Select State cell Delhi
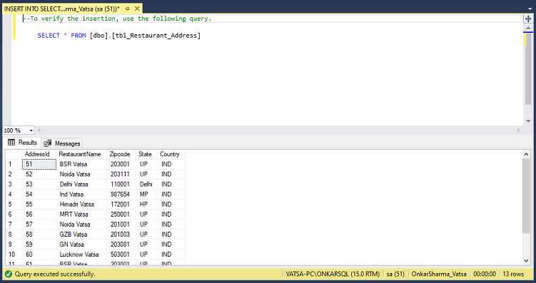536x283 pixels. click(x=146, y=185)
